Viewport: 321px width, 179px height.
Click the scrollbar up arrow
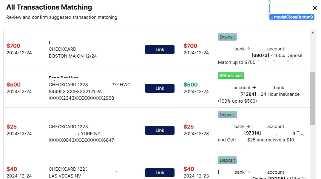pyautogui.click(x=313, y=32)
